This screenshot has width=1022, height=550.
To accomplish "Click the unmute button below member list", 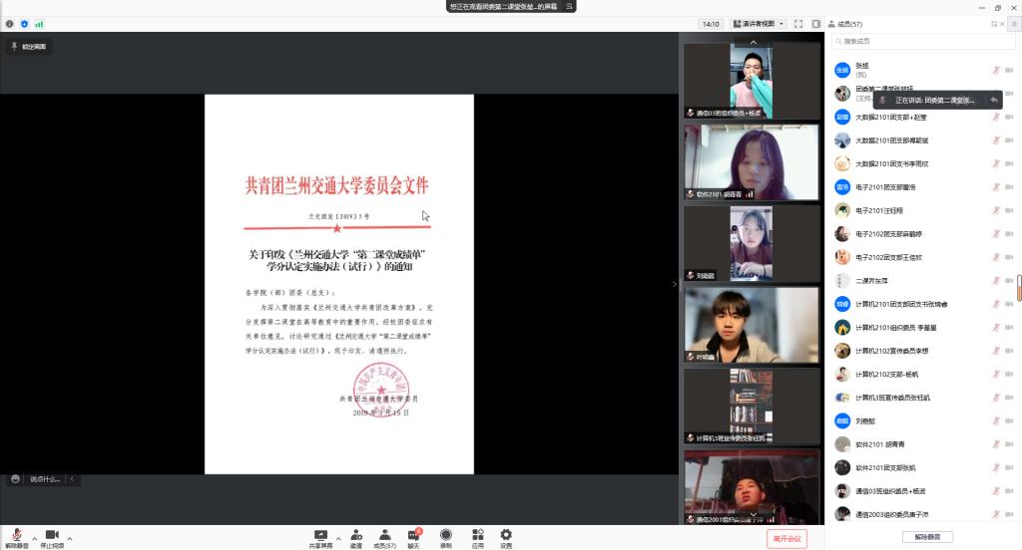I will tap(927, 537).
